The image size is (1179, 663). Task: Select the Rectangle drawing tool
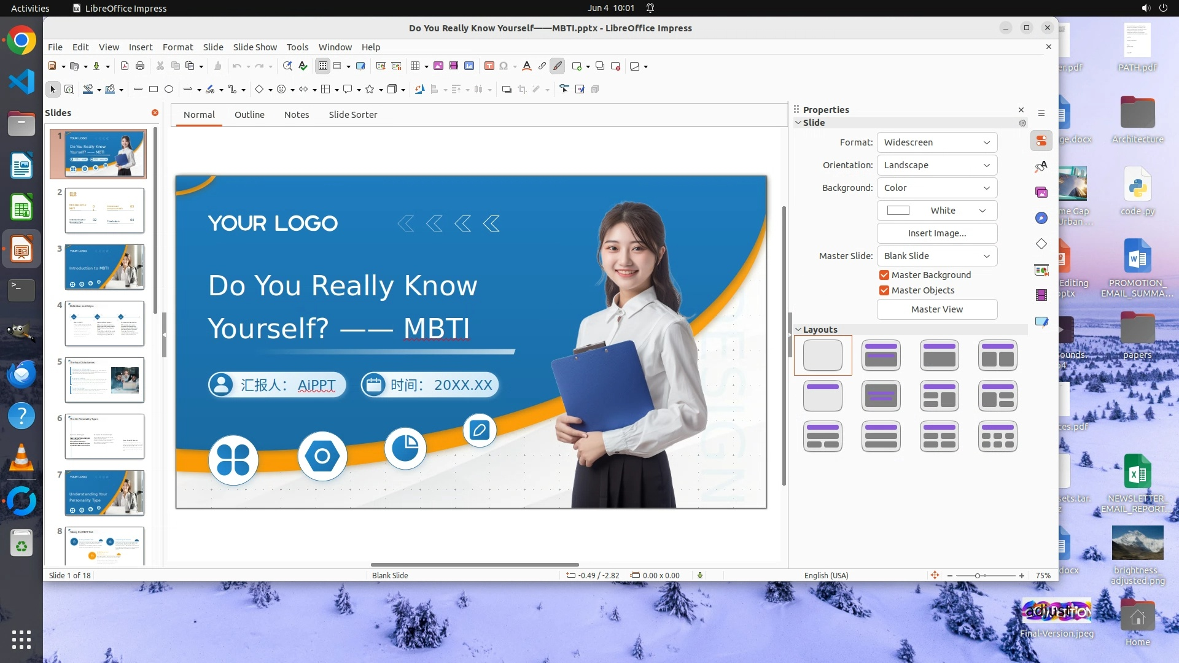(154, 90)
